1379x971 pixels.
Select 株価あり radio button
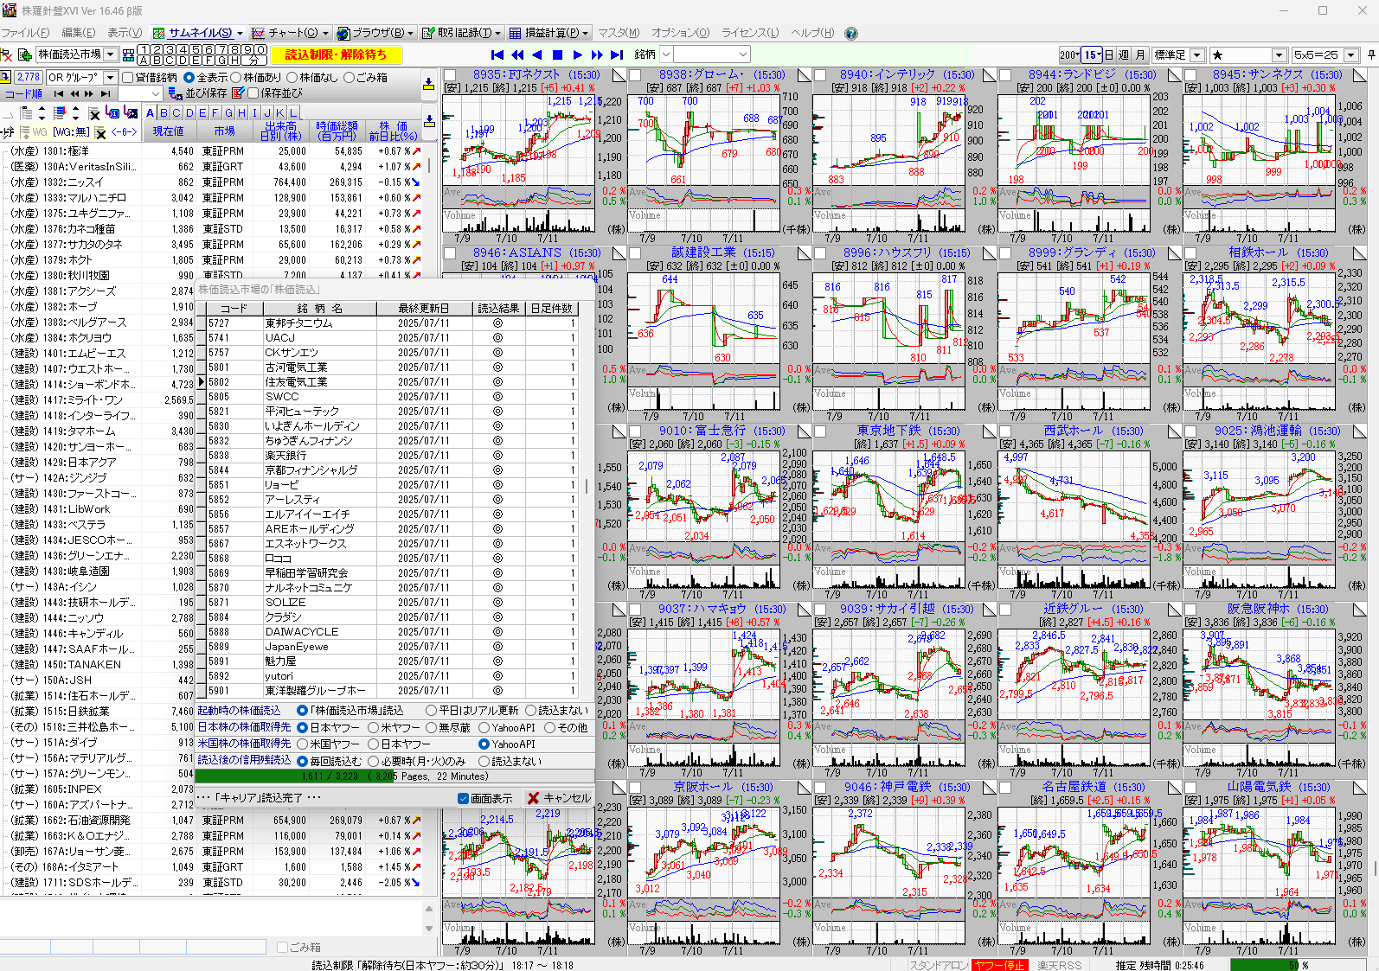click(x=236, y=77)
